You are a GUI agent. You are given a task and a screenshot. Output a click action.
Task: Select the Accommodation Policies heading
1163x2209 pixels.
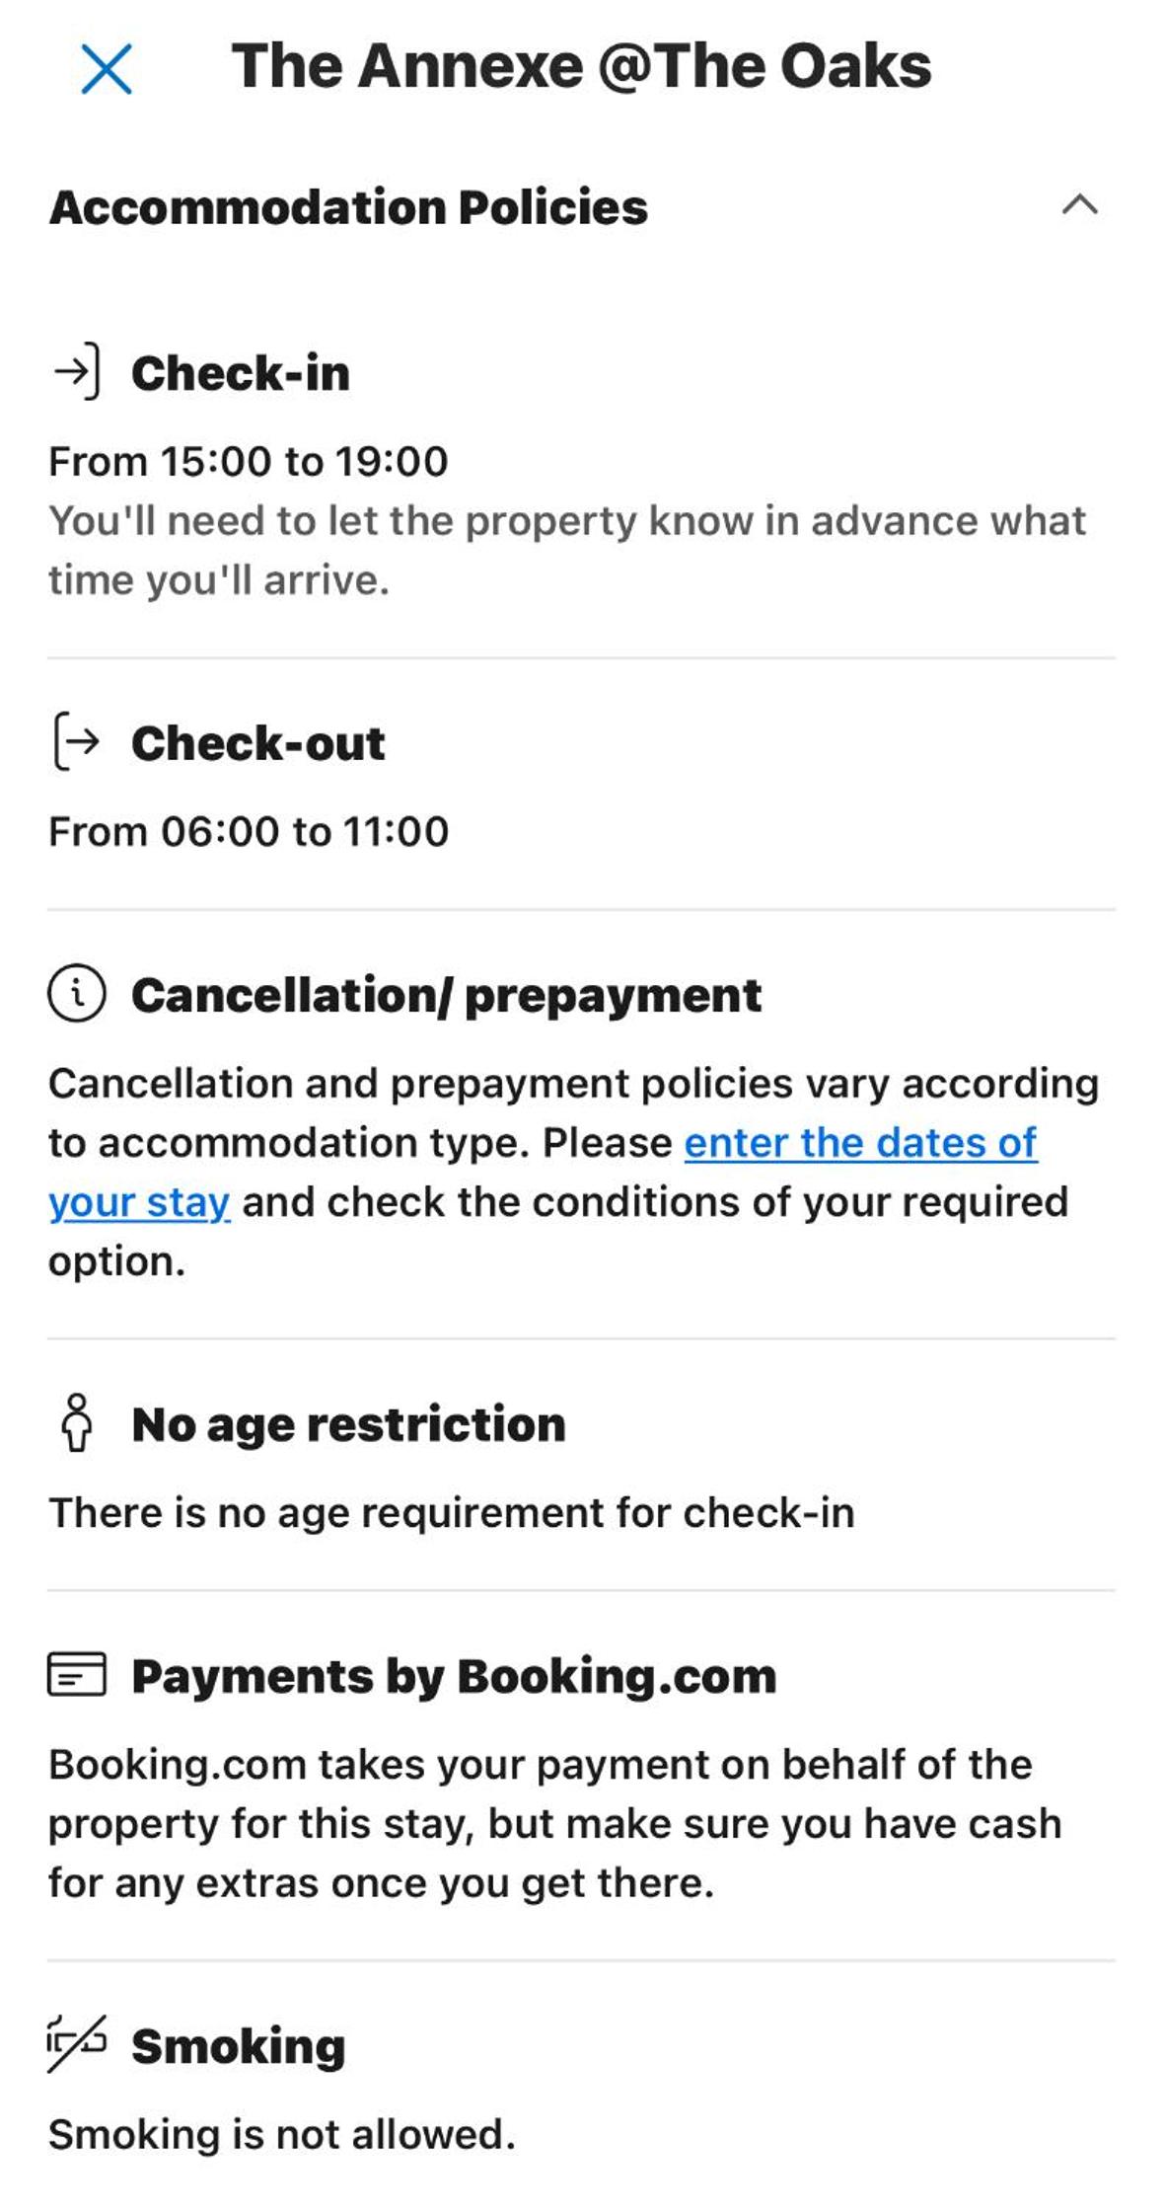(348, 207)
